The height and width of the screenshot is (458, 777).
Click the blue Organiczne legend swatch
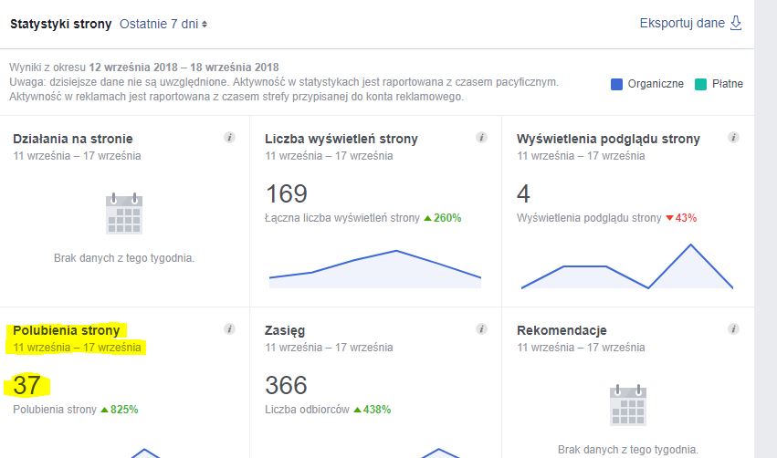point(616,84)
